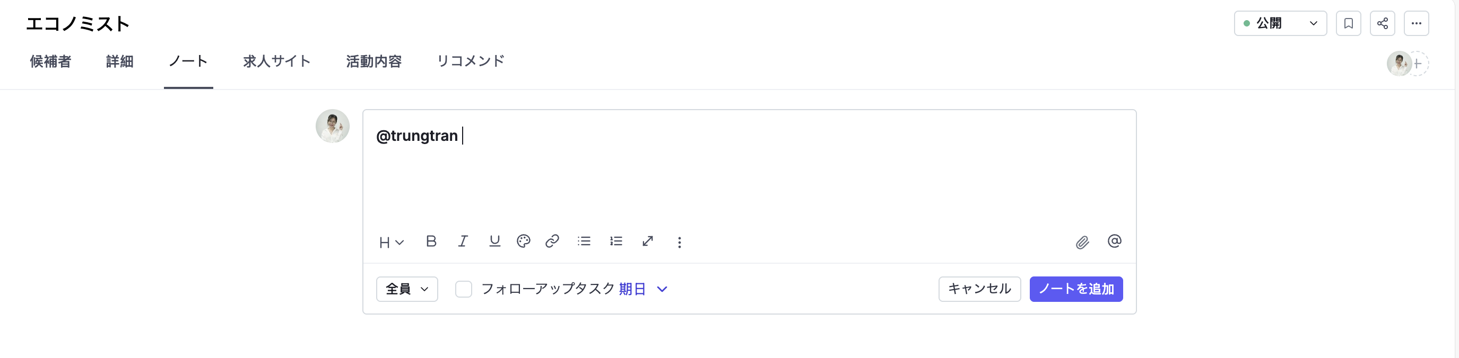Viewport: 1459px width, 358px height.
Task: Toggle underline formatting
Action: tap(494, 241)
